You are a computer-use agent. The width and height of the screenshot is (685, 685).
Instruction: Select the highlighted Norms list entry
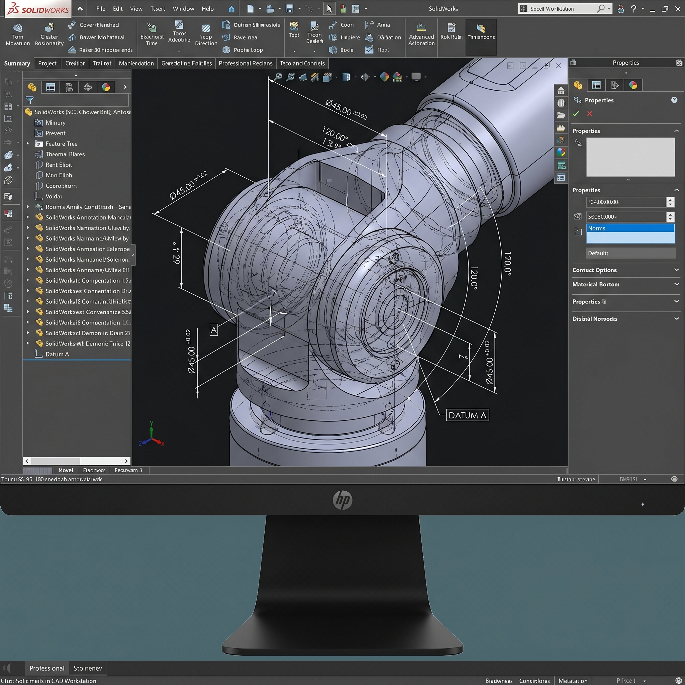(630, 228)
